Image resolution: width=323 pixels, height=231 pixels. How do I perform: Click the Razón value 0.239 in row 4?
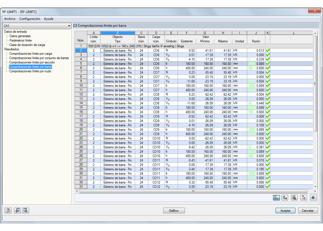(x=260, y=59)
